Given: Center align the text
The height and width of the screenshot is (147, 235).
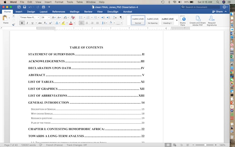Looking at the screenshot, I should pos(87,23).
